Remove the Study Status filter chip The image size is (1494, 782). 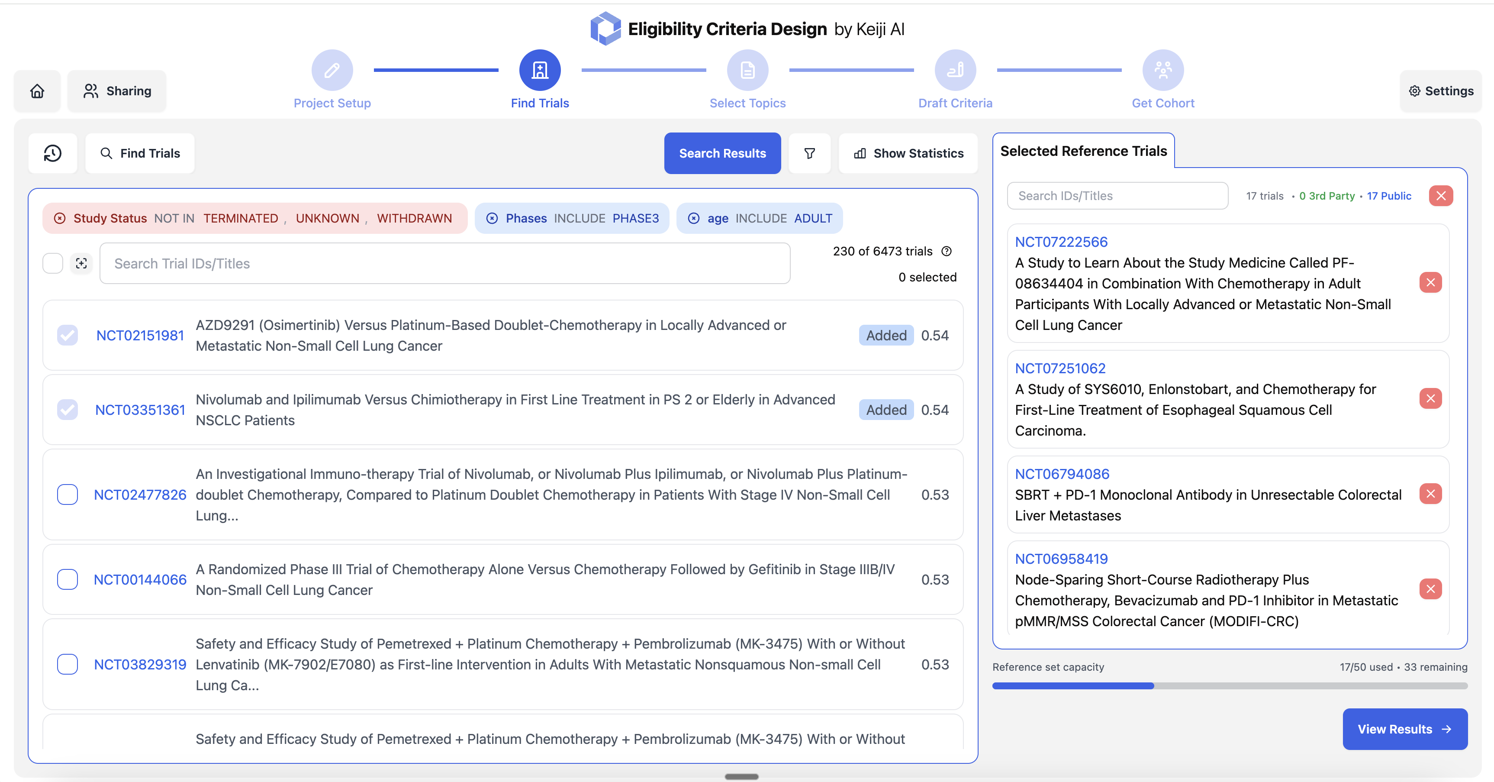click(x=60, y=218)
